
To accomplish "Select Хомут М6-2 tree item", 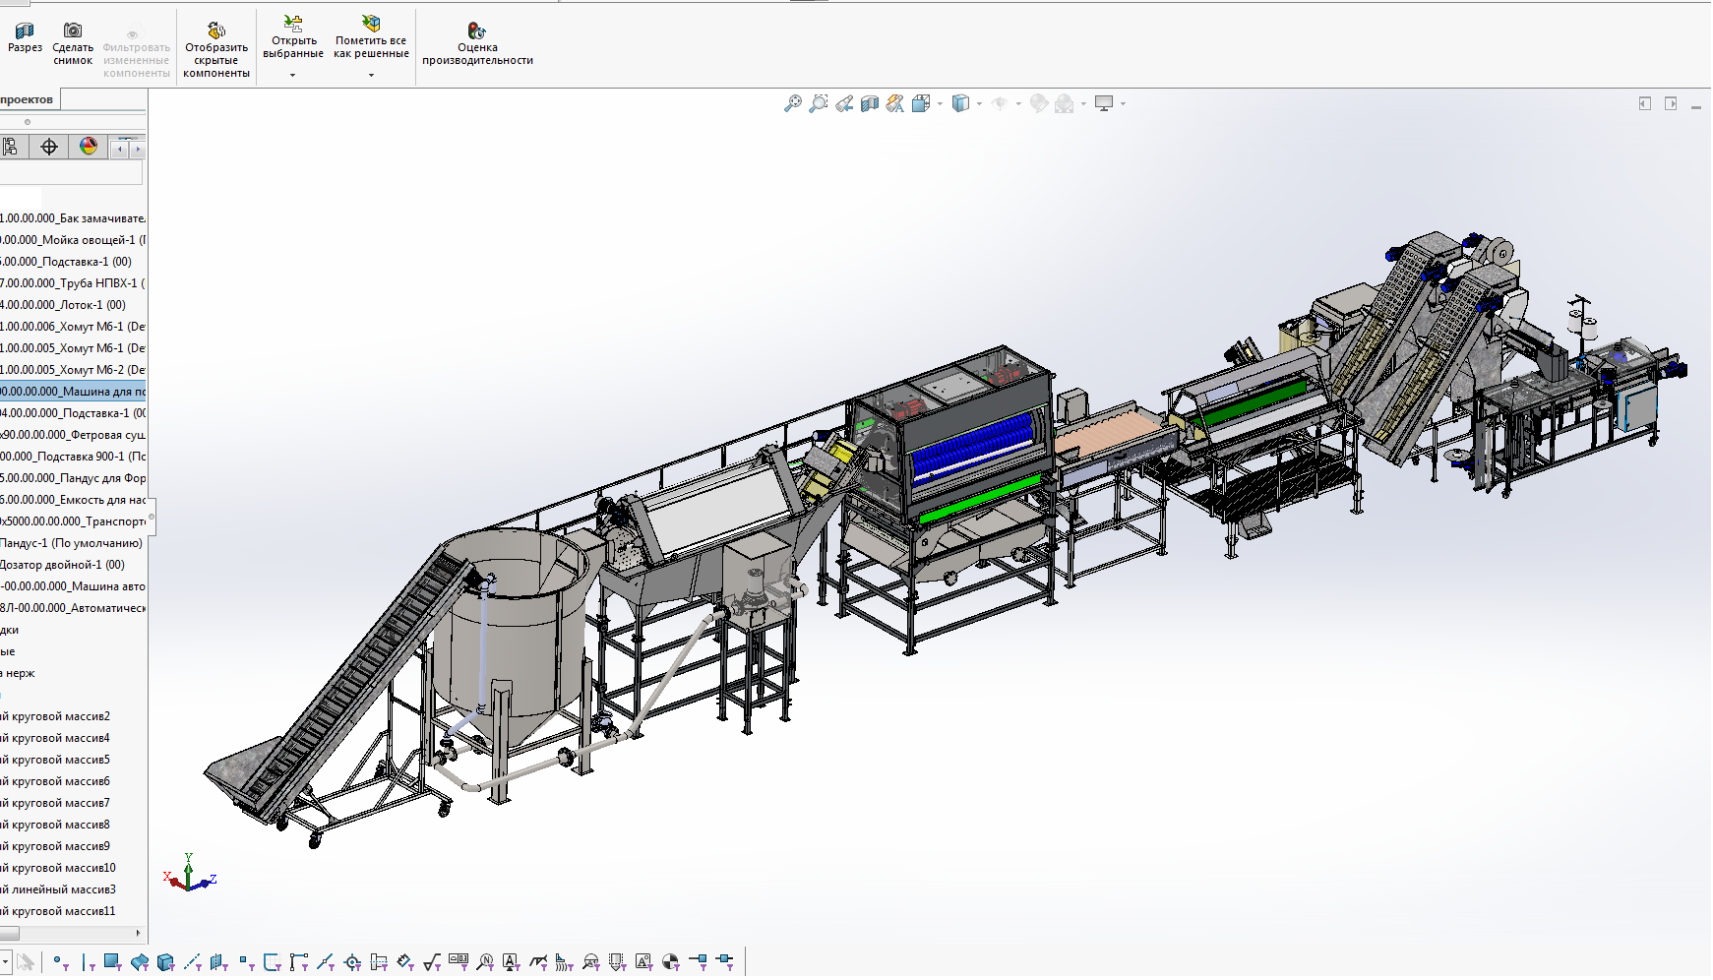I will [73, 370].
